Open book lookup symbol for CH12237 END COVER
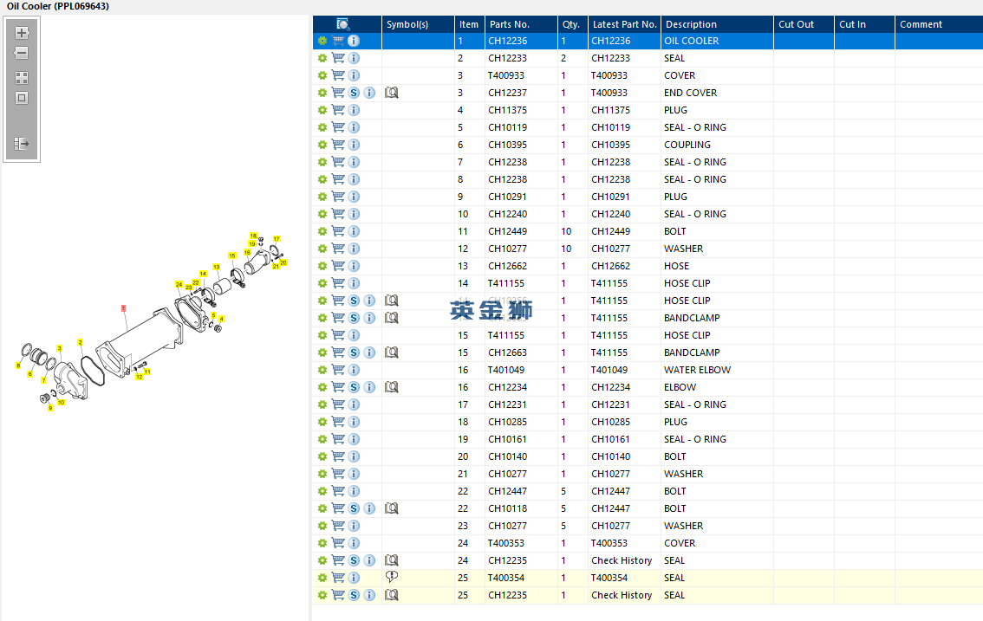983x621 pixels. pos(392,93)
